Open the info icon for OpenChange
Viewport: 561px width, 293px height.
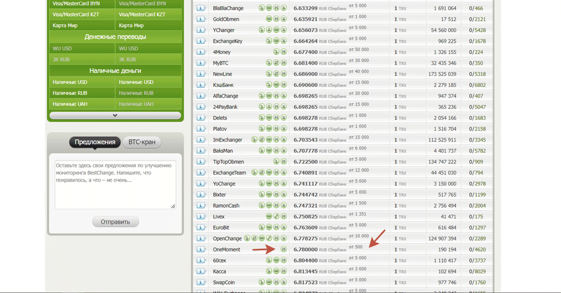click(x=201, y=239)
